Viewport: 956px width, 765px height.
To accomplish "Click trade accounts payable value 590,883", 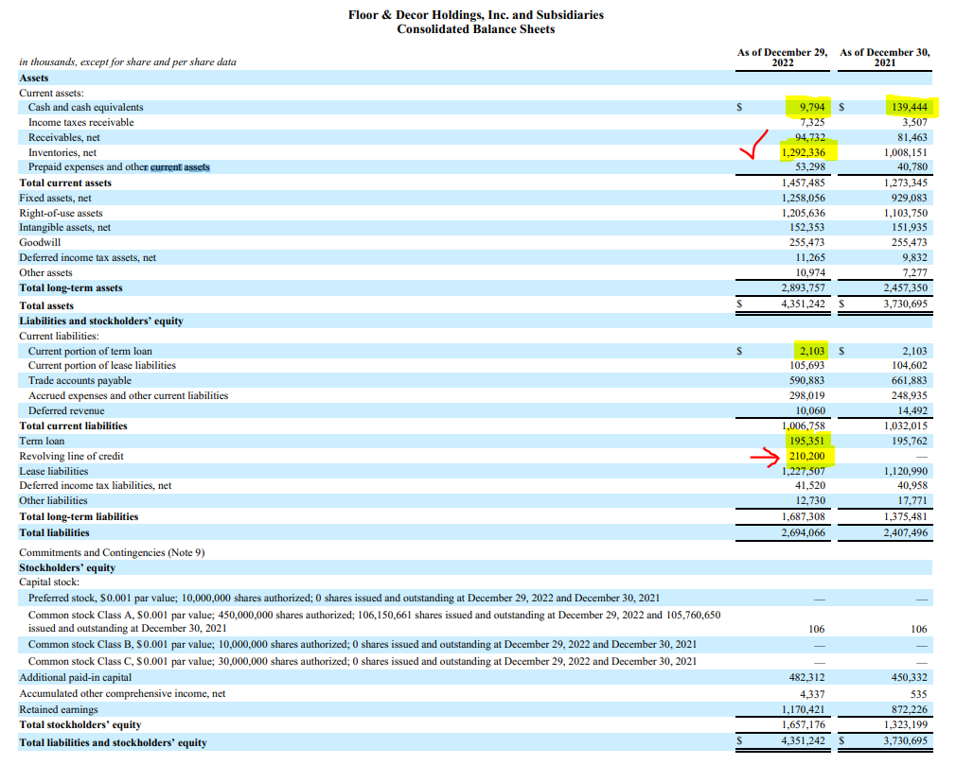I will 806,381.
